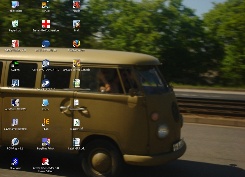Launch the jEdit text editor
This screenshot has width=245, height=177.
pyautogui.click(x=46, y=122)
